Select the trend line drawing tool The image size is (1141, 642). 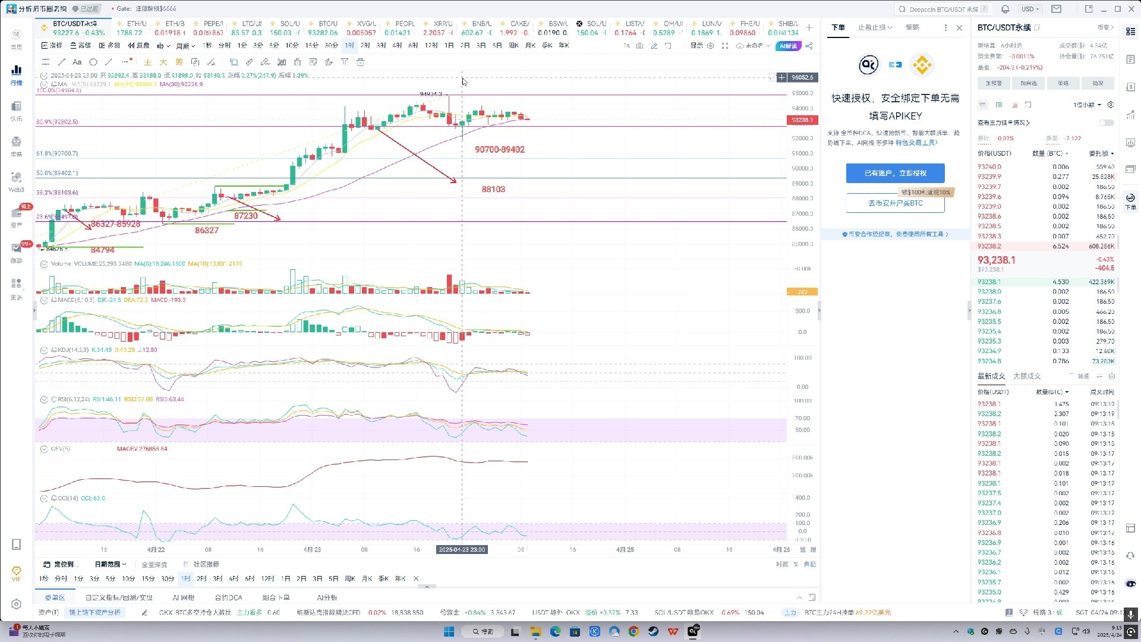(x=61, y=62)
